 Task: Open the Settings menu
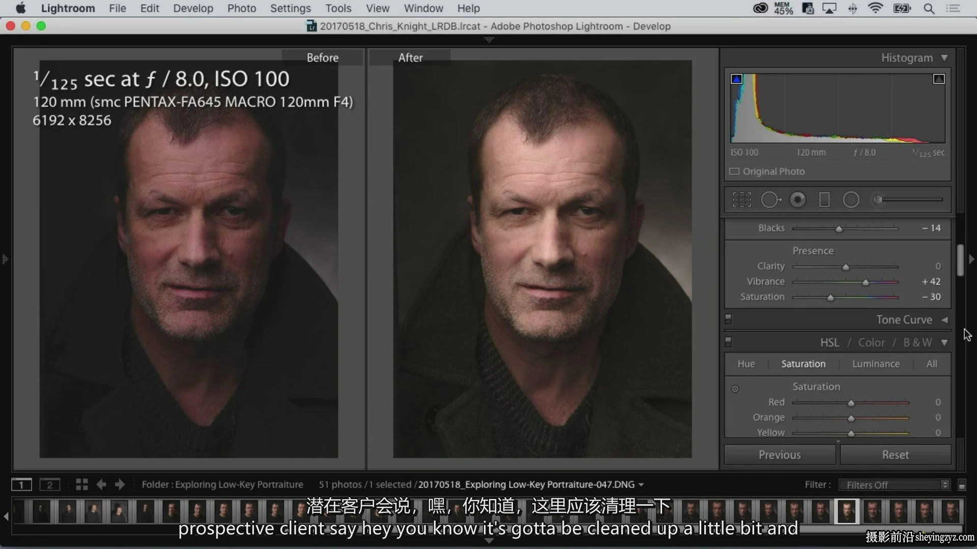[x=291, y=9]
